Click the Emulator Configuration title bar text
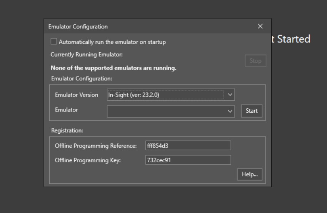 click(78, 27)
